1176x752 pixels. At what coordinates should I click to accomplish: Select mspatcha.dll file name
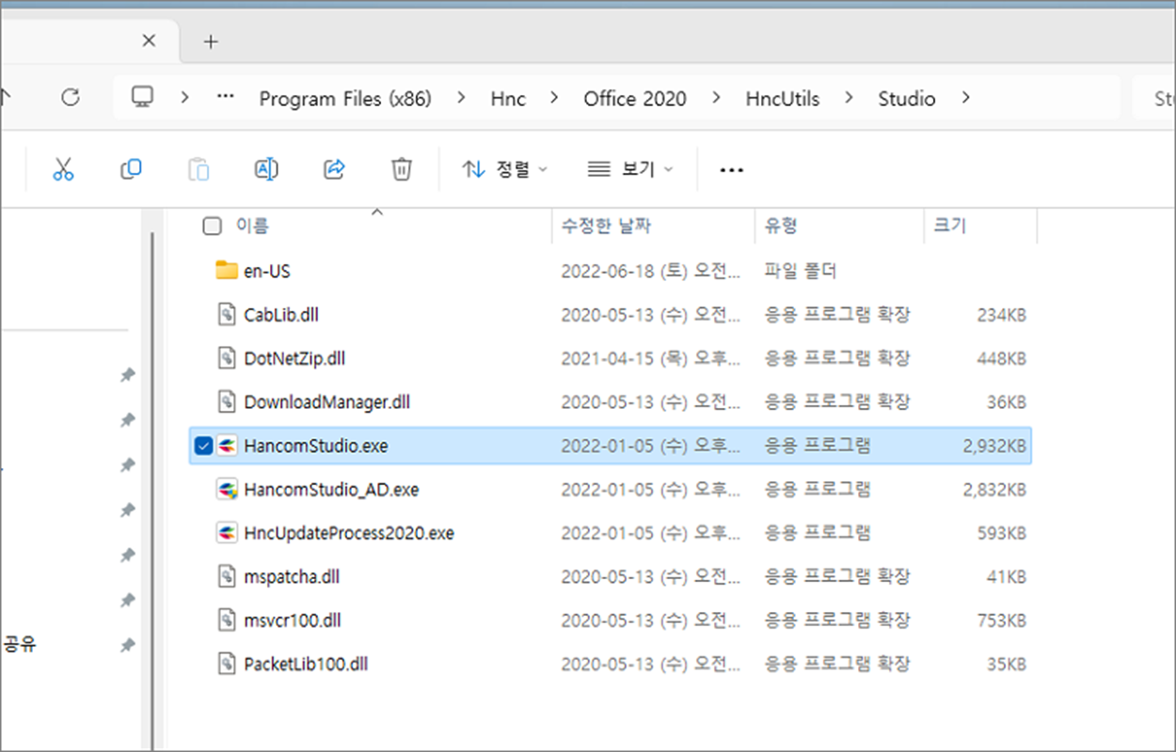tap(292, 576)
